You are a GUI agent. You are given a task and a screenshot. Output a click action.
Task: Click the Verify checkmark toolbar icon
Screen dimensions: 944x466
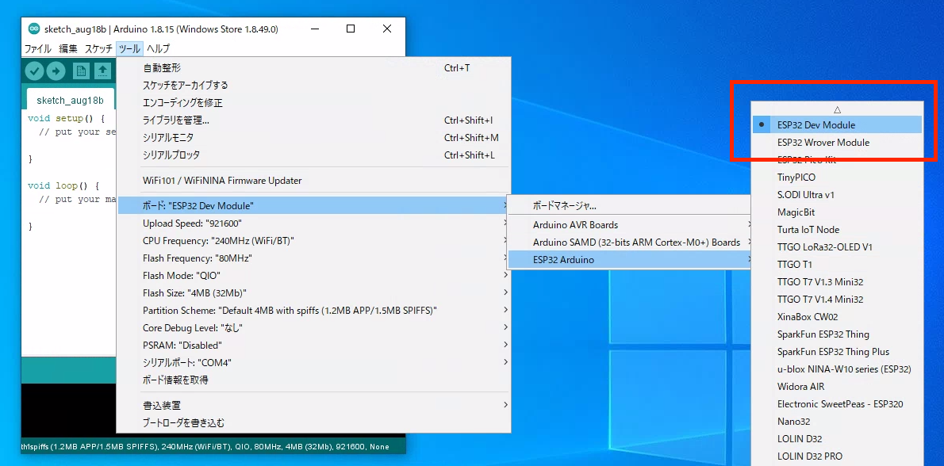[x=34, y=71]
